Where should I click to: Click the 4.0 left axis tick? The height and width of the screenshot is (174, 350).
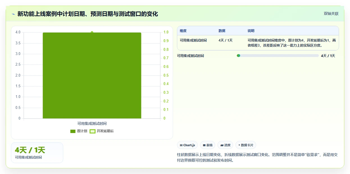[x=18, y=32]
